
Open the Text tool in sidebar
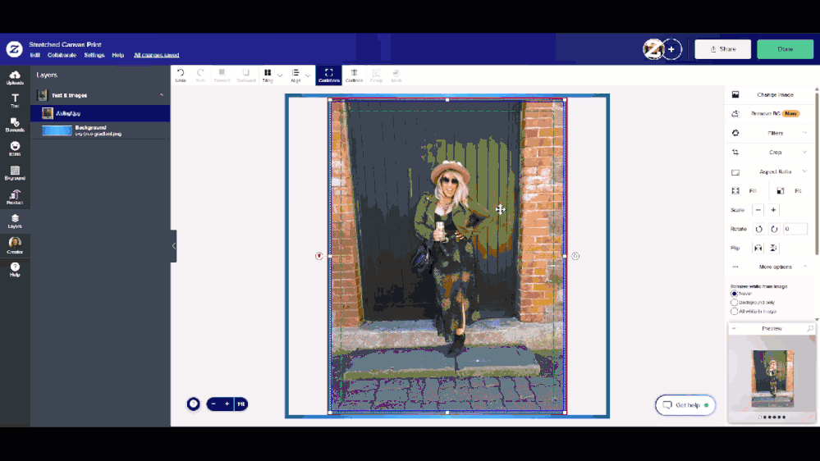(x=15, y=101)
